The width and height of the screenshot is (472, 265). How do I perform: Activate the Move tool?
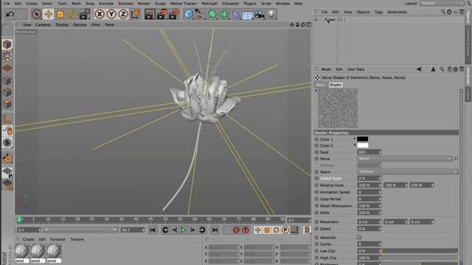pyautogui.click(x=48, y=14)
